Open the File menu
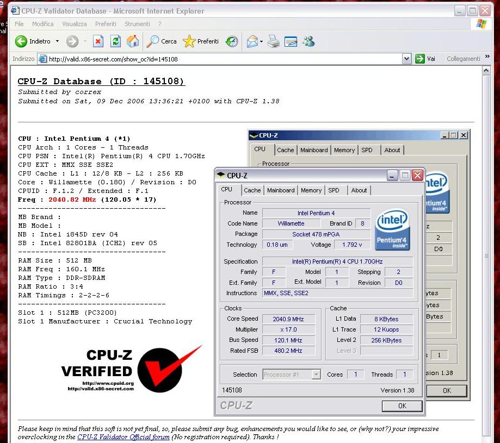This screenshot has height=443, width=500. click(19, 24)
